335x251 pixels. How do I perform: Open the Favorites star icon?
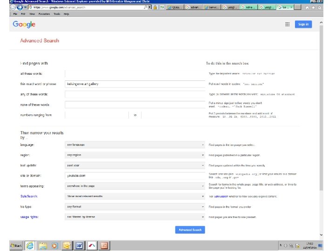coord(313,8)
